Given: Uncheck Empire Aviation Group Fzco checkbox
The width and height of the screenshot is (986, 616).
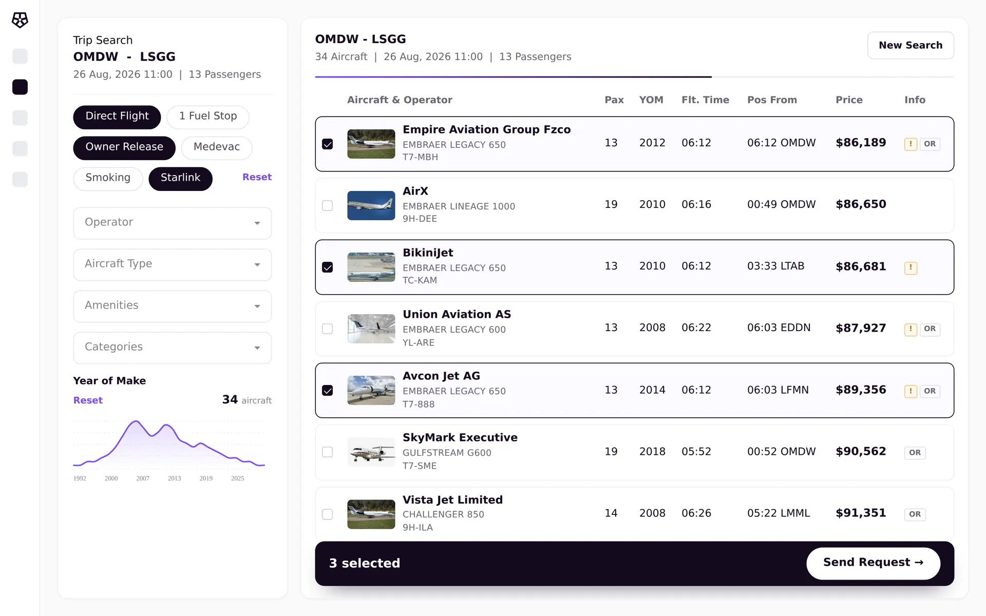Looking at the screenshot, I should point(327,144).
